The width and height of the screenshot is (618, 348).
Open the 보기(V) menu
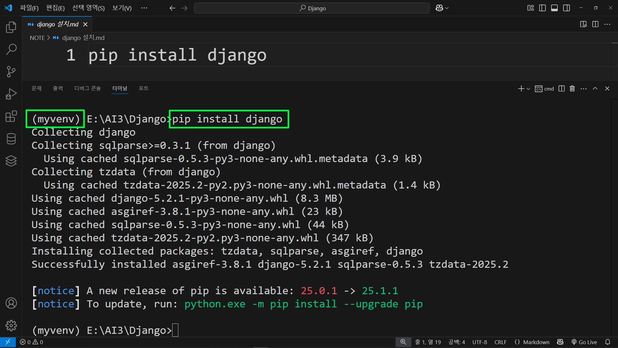(x=122, y=8)
